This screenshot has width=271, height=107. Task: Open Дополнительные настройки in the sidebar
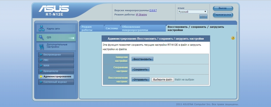(56, 46)
